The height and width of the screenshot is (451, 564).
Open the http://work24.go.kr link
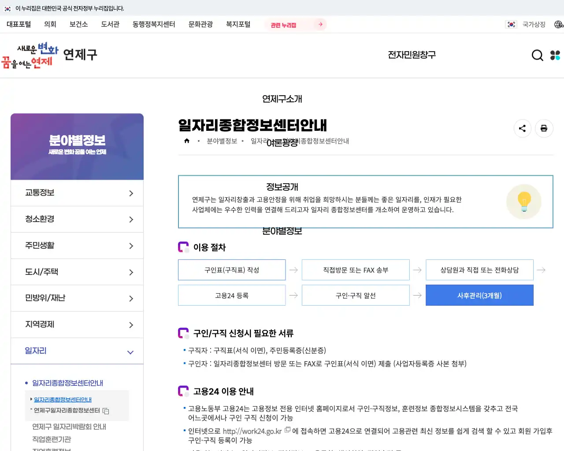[252, 432]
